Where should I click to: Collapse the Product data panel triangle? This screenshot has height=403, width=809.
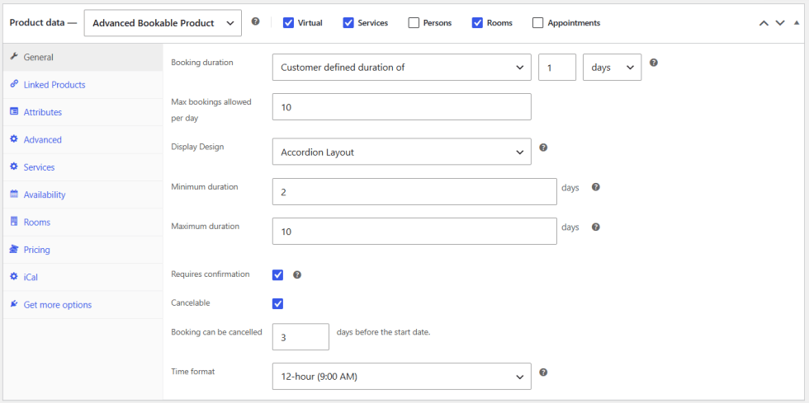pos(796,23)
